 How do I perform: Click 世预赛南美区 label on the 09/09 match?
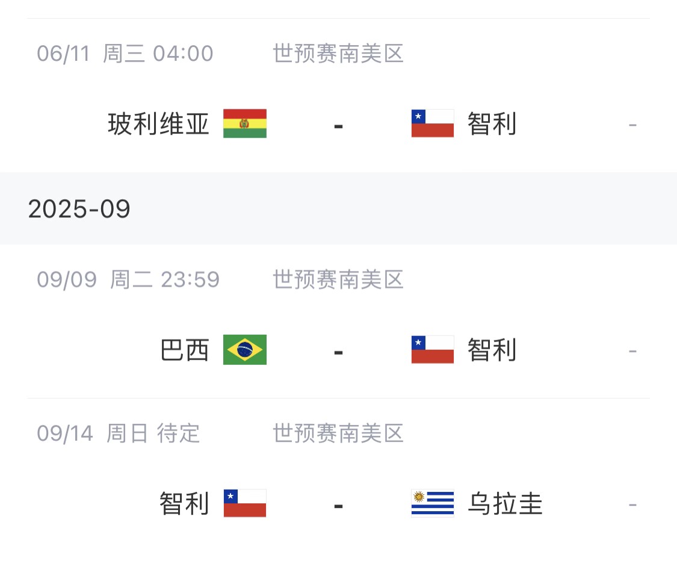pyautogui.click(x=338, y=279)
